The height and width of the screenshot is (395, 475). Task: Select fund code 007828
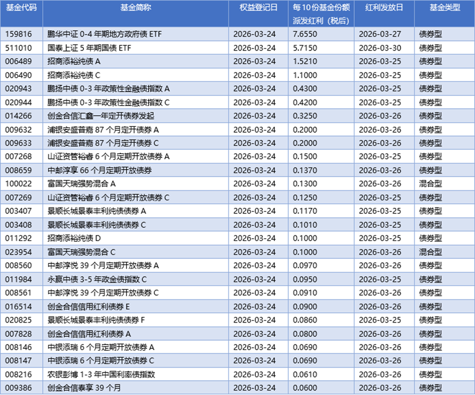(x=19, y=334)
